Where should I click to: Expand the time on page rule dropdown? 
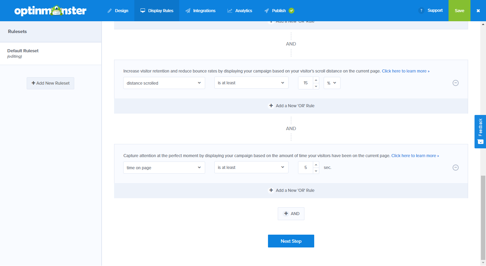pos(164,168)
